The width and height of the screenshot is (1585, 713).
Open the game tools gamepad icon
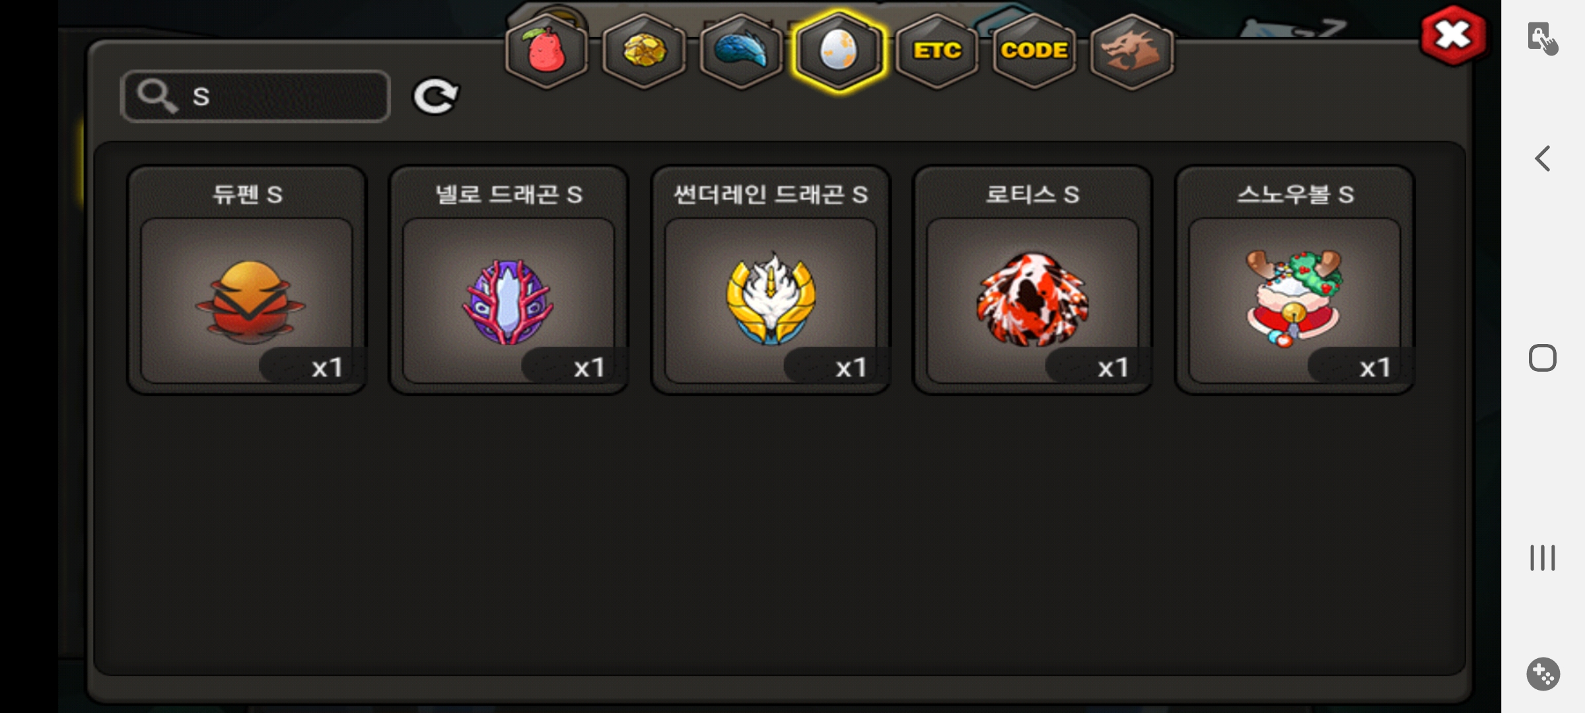1543,674
